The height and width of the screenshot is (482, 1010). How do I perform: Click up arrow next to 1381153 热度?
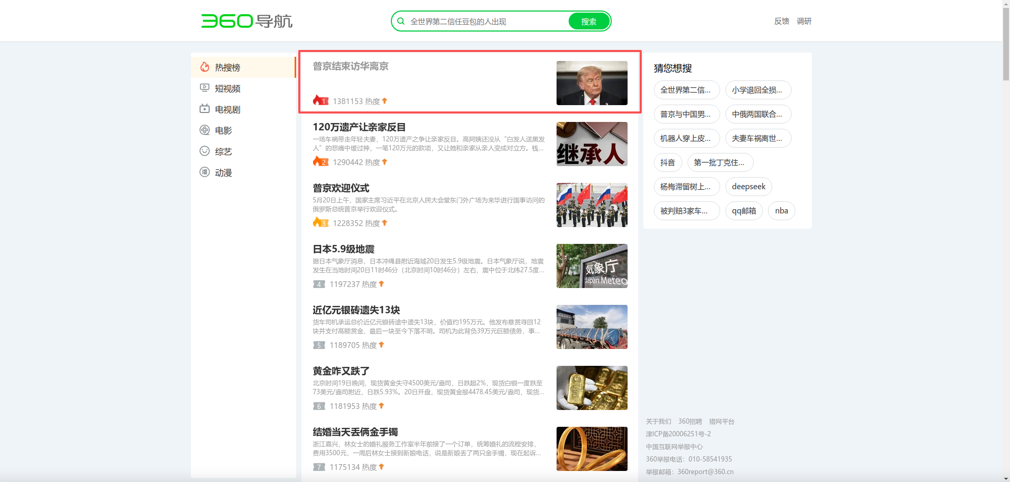385,100
